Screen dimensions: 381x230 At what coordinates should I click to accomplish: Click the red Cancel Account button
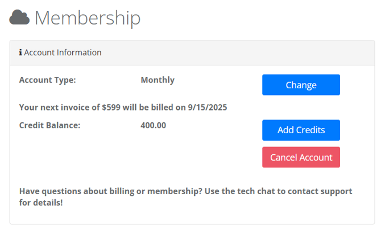pyautogui.click(x=301, y=157)
